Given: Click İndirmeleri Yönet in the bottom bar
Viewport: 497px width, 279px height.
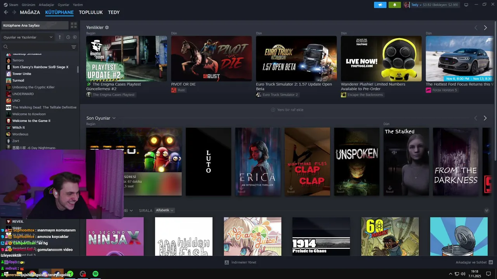Looking at the screenshot, I should point(240,262).
